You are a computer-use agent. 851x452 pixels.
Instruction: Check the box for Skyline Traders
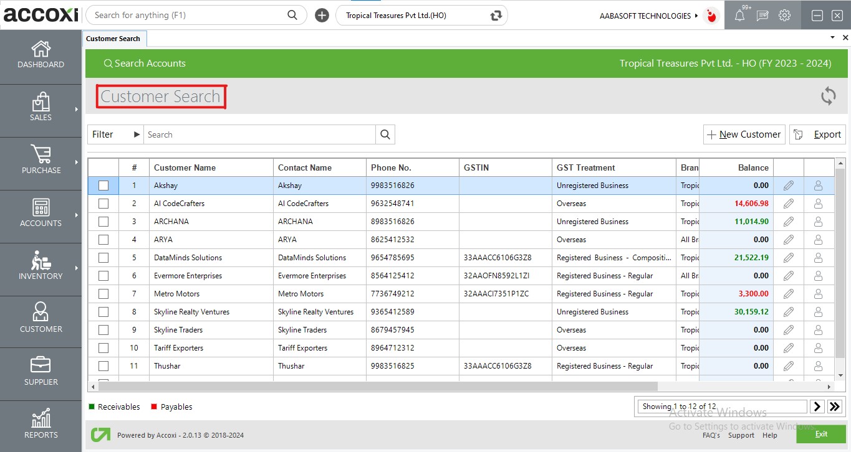[103, 330]
